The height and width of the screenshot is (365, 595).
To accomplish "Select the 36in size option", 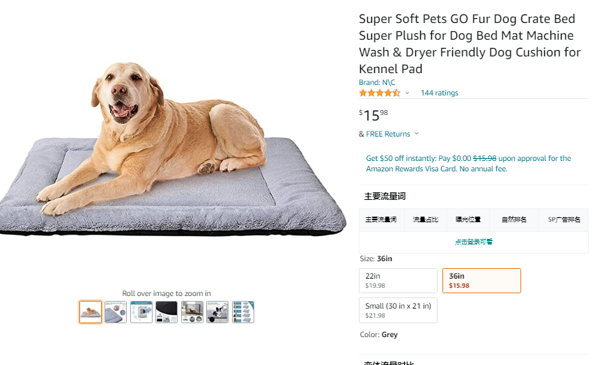I will 481,281.
